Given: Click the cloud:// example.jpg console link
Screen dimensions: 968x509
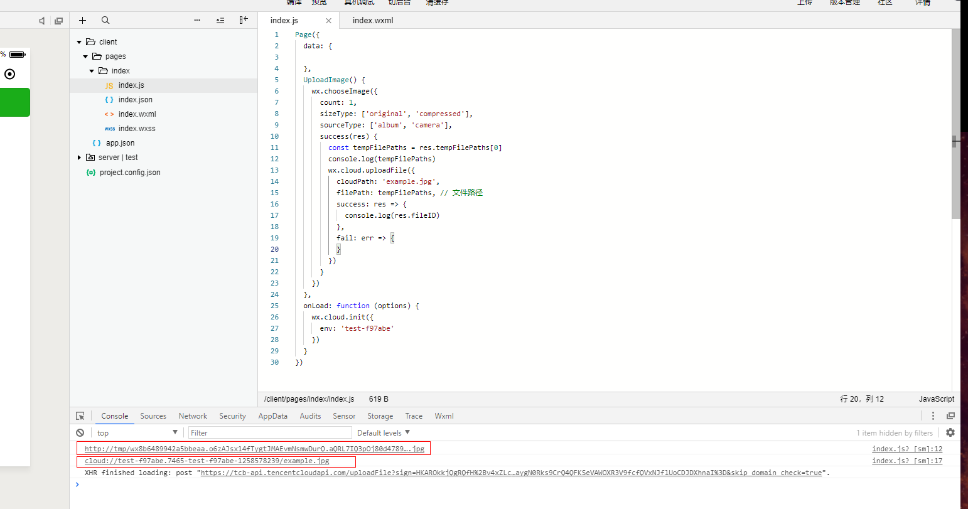Looking at the screenshot, I should click(x=207, y=461).
